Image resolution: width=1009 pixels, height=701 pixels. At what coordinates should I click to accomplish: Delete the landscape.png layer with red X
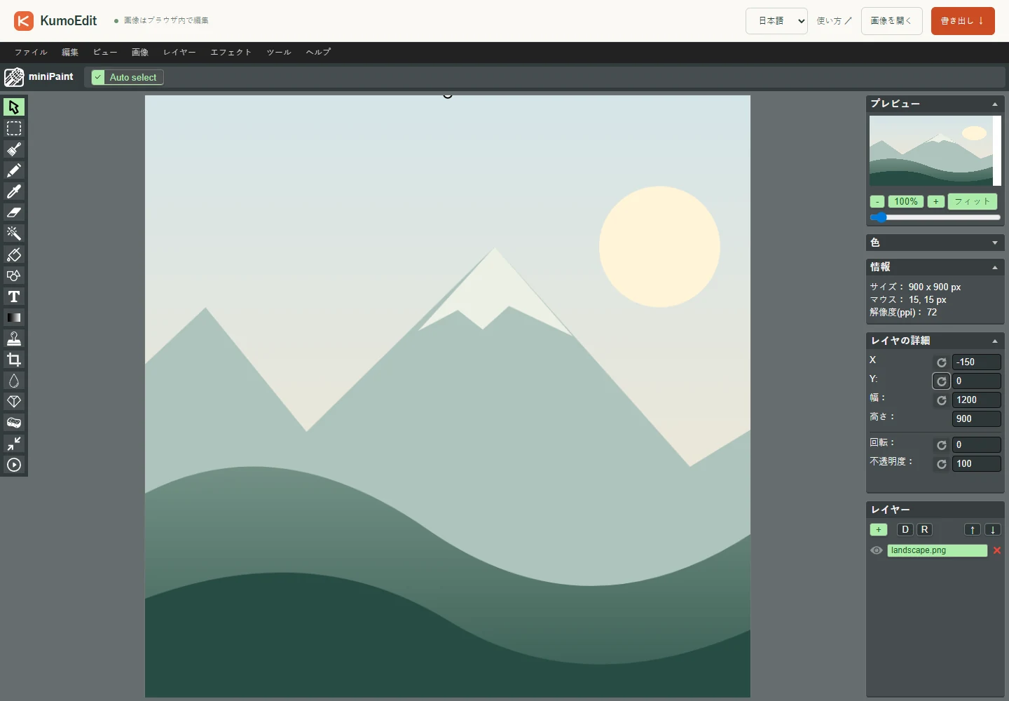click(997, 550)
